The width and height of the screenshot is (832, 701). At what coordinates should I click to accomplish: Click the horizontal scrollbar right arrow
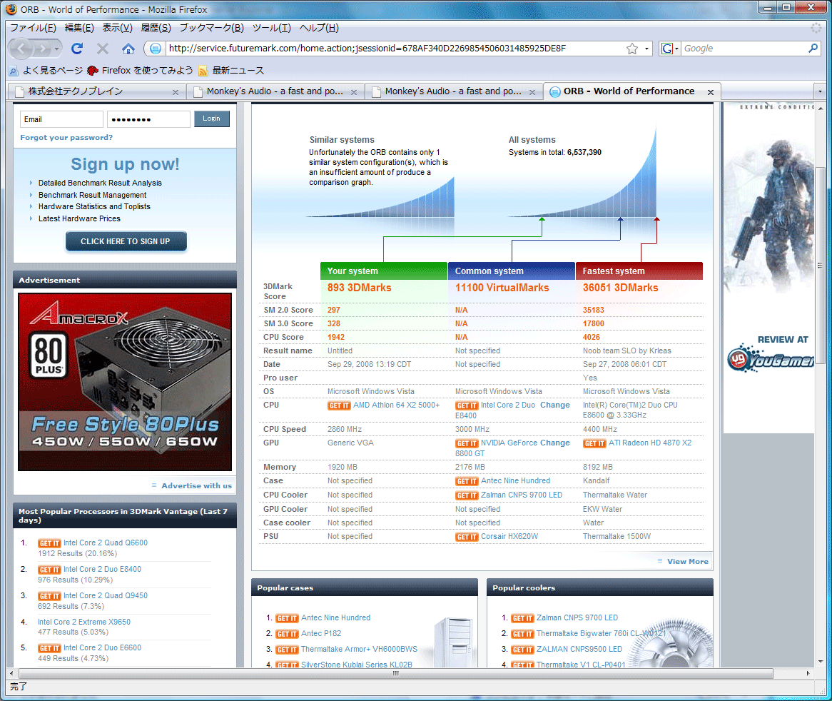[x=808, y=673]
